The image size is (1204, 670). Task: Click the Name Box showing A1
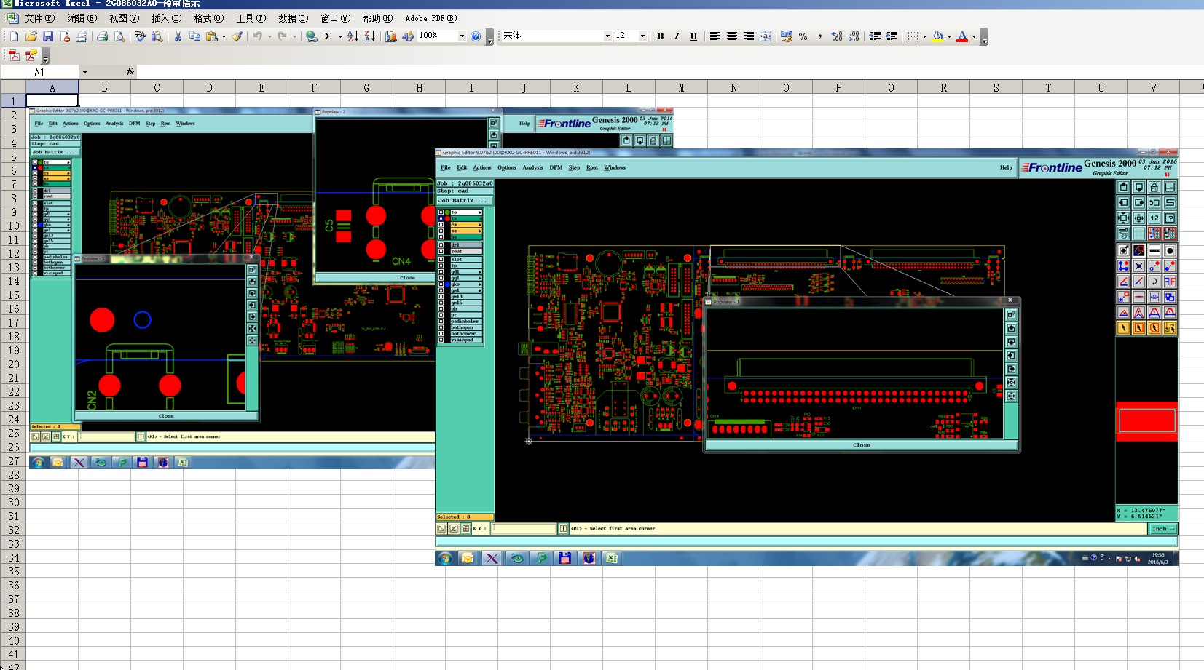click(x=39, y=72)
